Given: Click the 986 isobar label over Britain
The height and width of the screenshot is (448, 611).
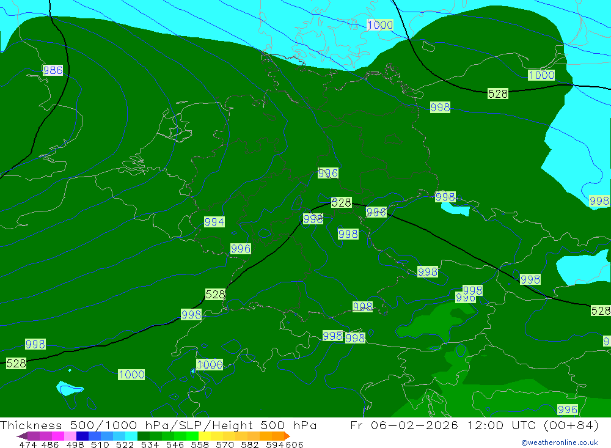Looking at the screenshot, I should [53, 70].
